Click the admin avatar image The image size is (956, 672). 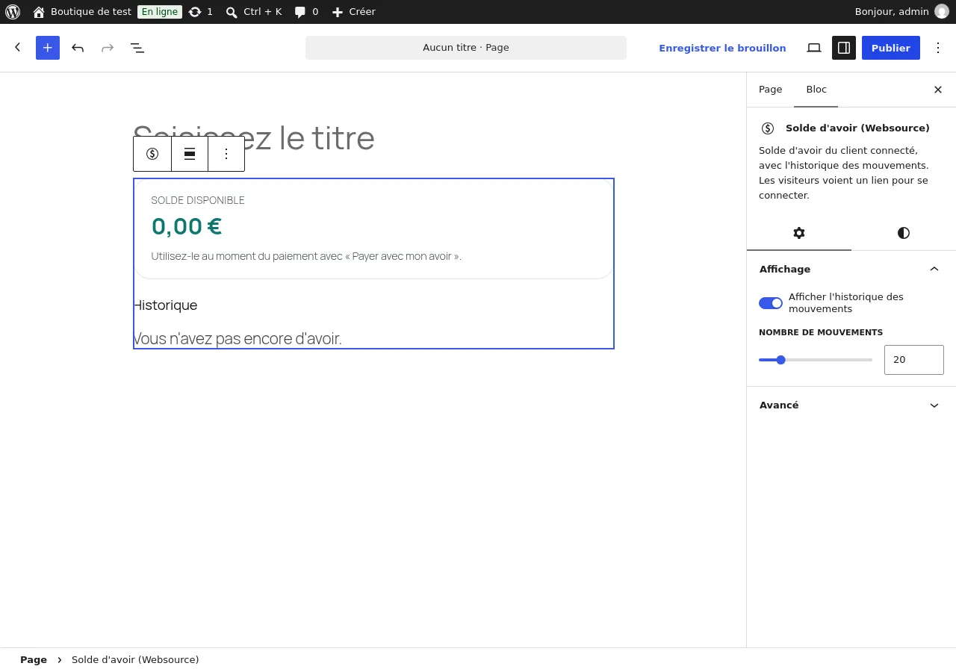pyautogui.click(x=942, y=12)
